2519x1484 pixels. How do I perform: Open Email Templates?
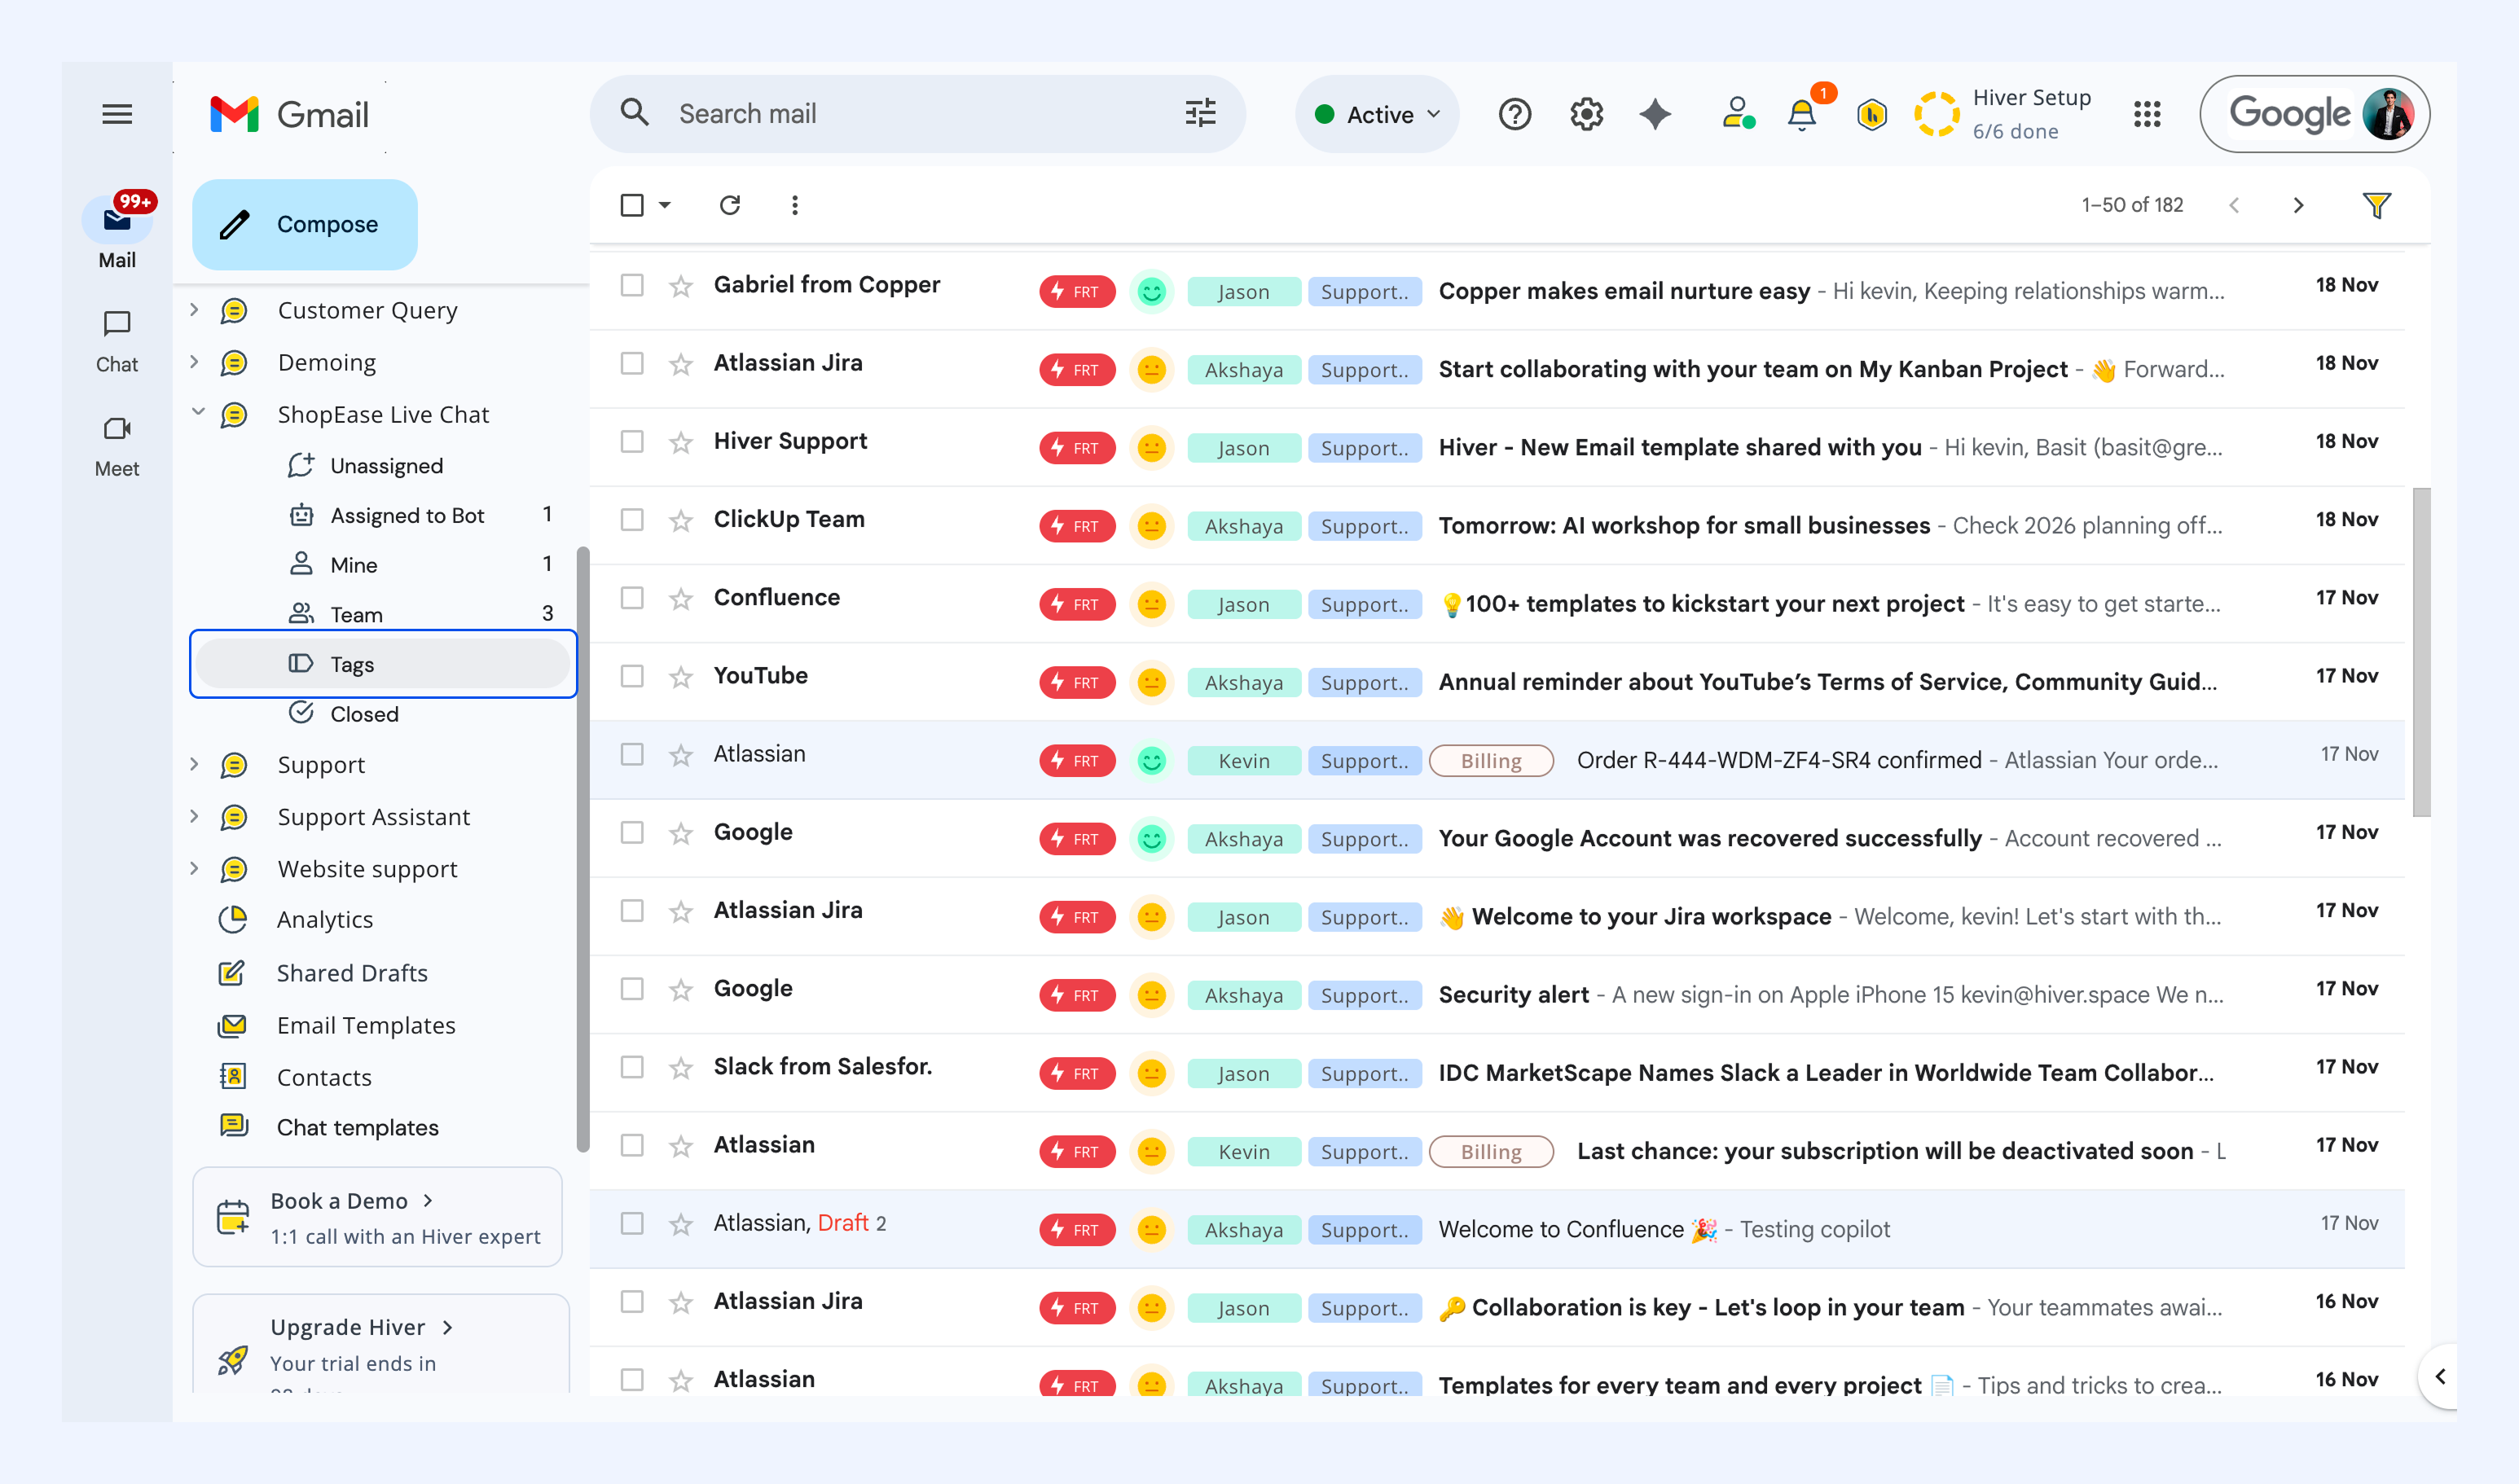click(x=366, y=1026)
